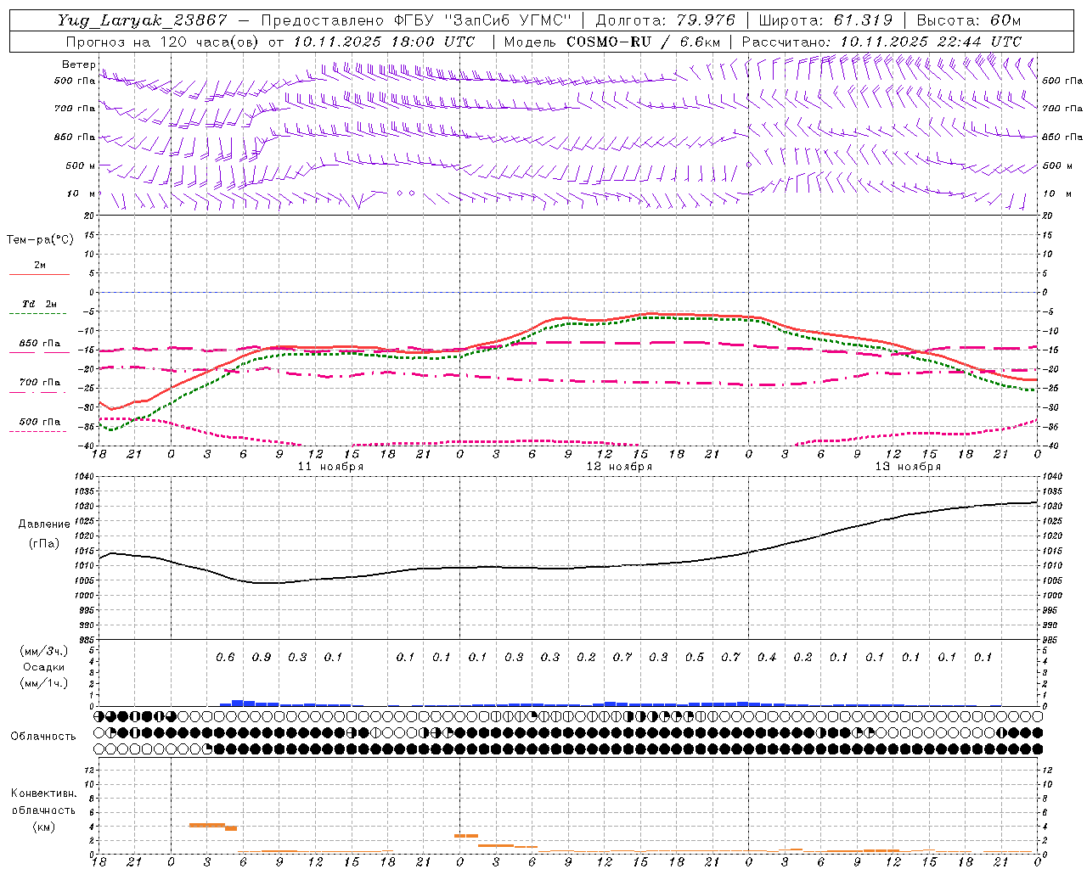Screen dimensions: 1087x869
Task: Click the "Конвективн." convective cloud label
Action: 43,793
